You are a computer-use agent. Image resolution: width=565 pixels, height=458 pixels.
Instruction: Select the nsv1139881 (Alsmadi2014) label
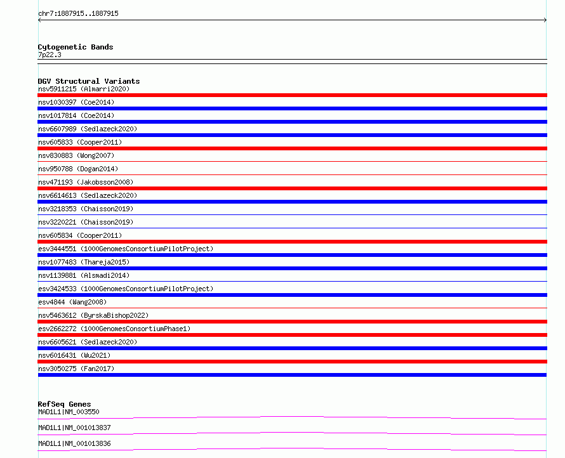click(x=84, y=275)
